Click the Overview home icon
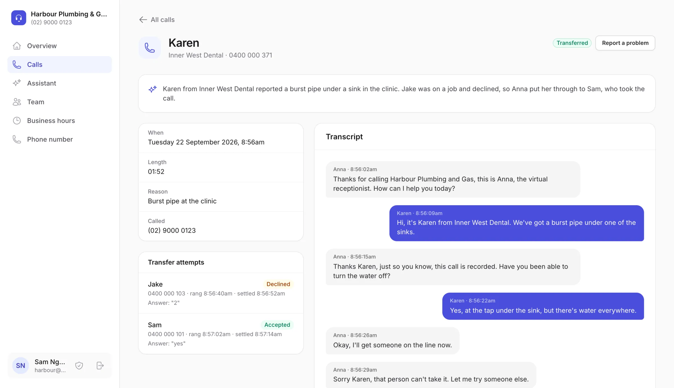 [17, 46]
